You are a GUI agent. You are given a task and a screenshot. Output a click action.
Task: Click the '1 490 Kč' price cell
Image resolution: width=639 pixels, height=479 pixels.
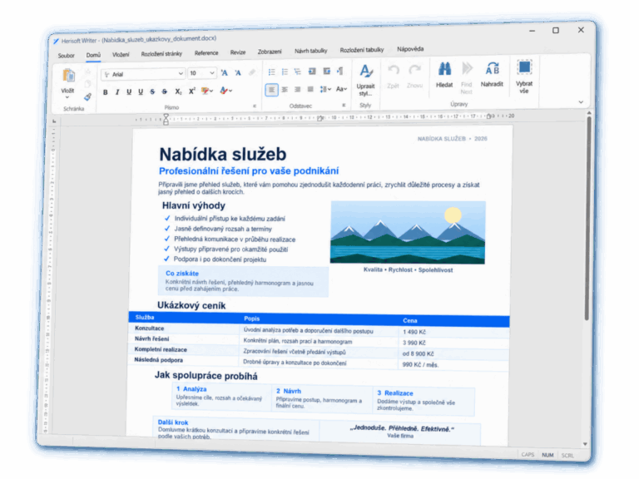click(x=414, y=332)
